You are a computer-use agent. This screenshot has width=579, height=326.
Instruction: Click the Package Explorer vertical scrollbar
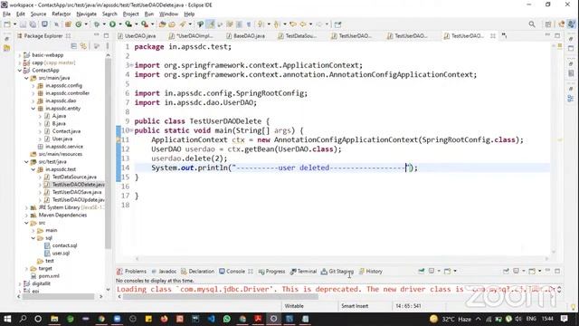click(x=108, y=153)
